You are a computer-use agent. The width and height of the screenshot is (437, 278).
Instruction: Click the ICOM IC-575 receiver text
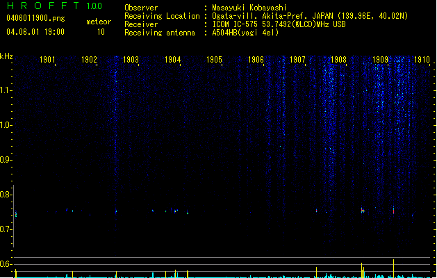coord(279,24)
